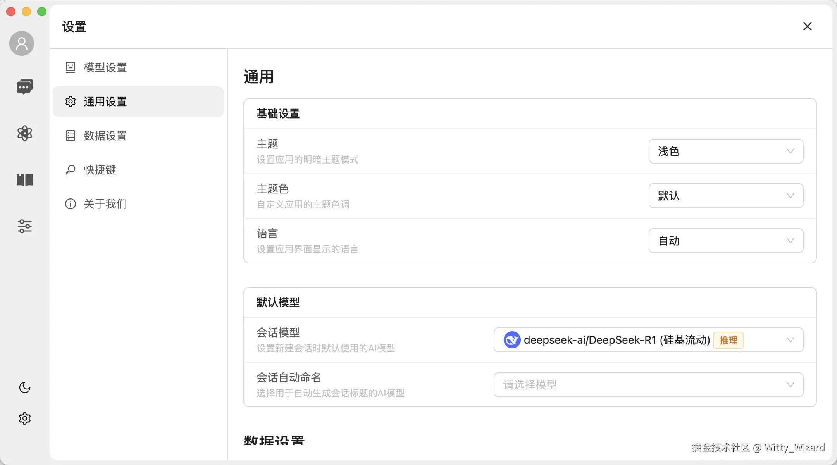Click the 快捷键 search icon
Image resolution: width=837 pixels, height=465 pixels.
(70, 170)
